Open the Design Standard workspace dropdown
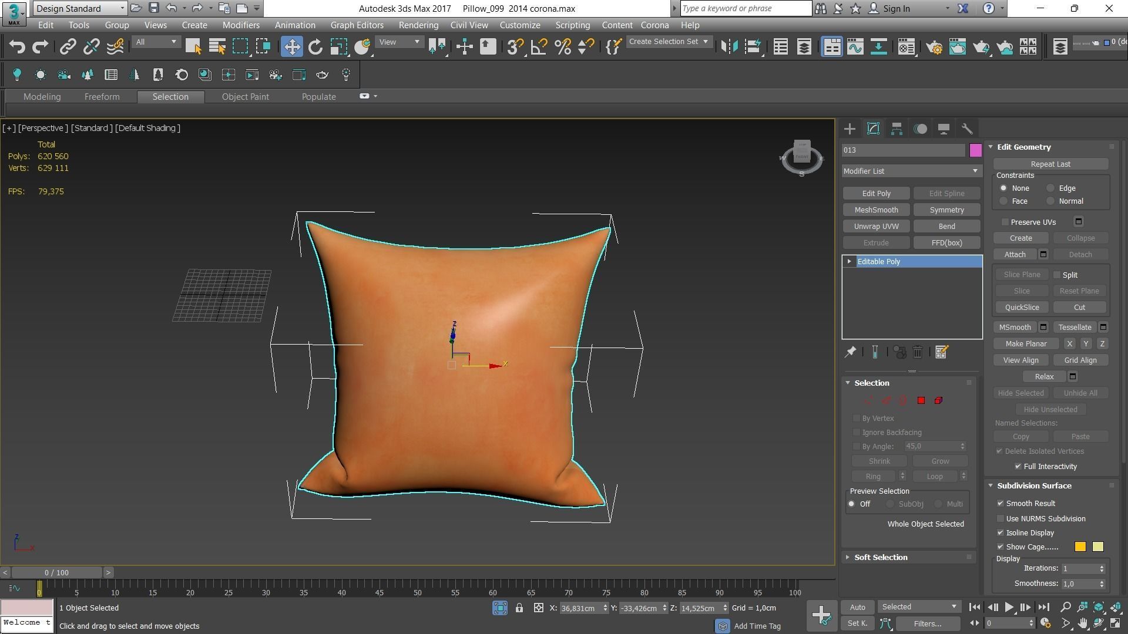The image size is (1128, 634). pos(80,8)
